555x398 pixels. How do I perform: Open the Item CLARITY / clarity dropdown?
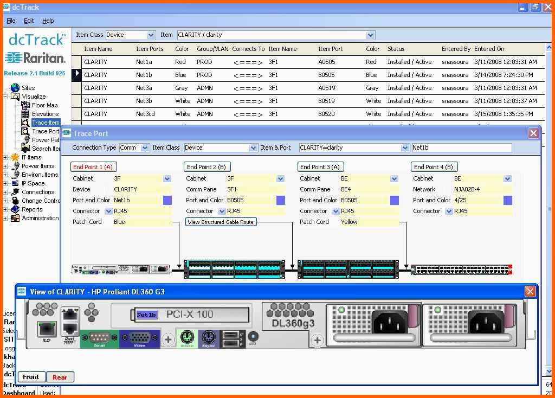(x=370, y=35)
